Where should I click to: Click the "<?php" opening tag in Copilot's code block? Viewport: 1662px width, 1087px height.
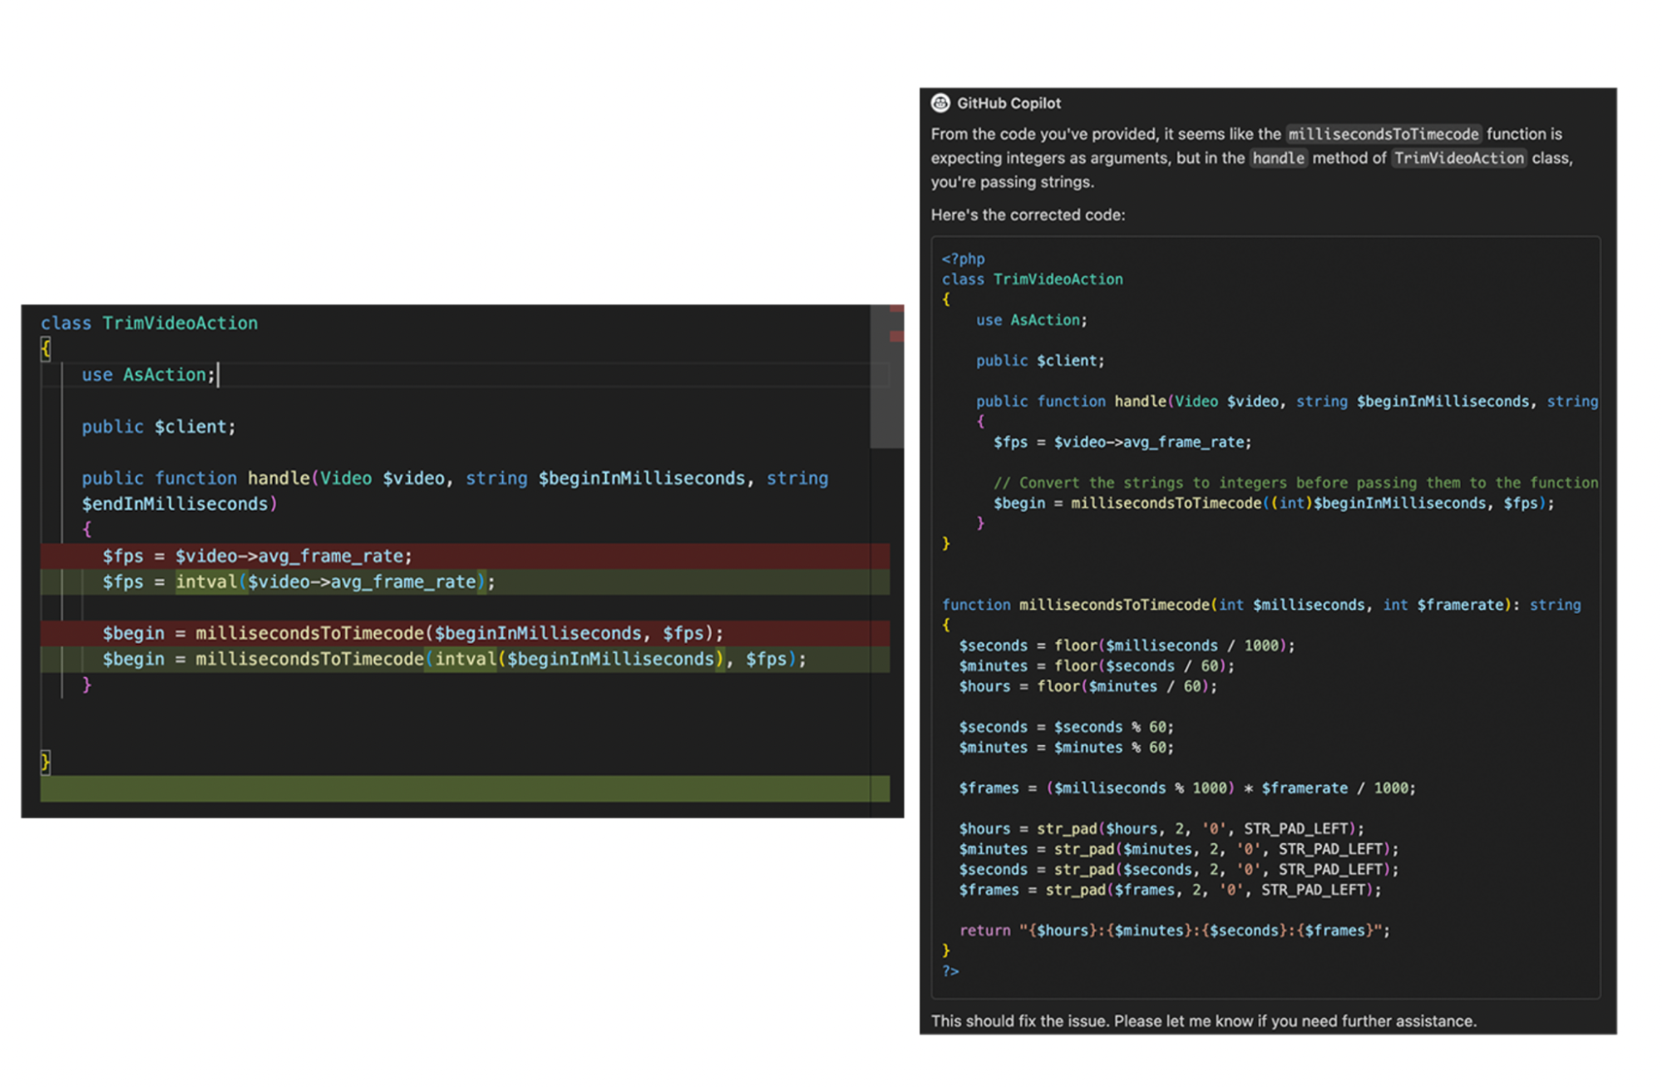[x=963, y=259]
